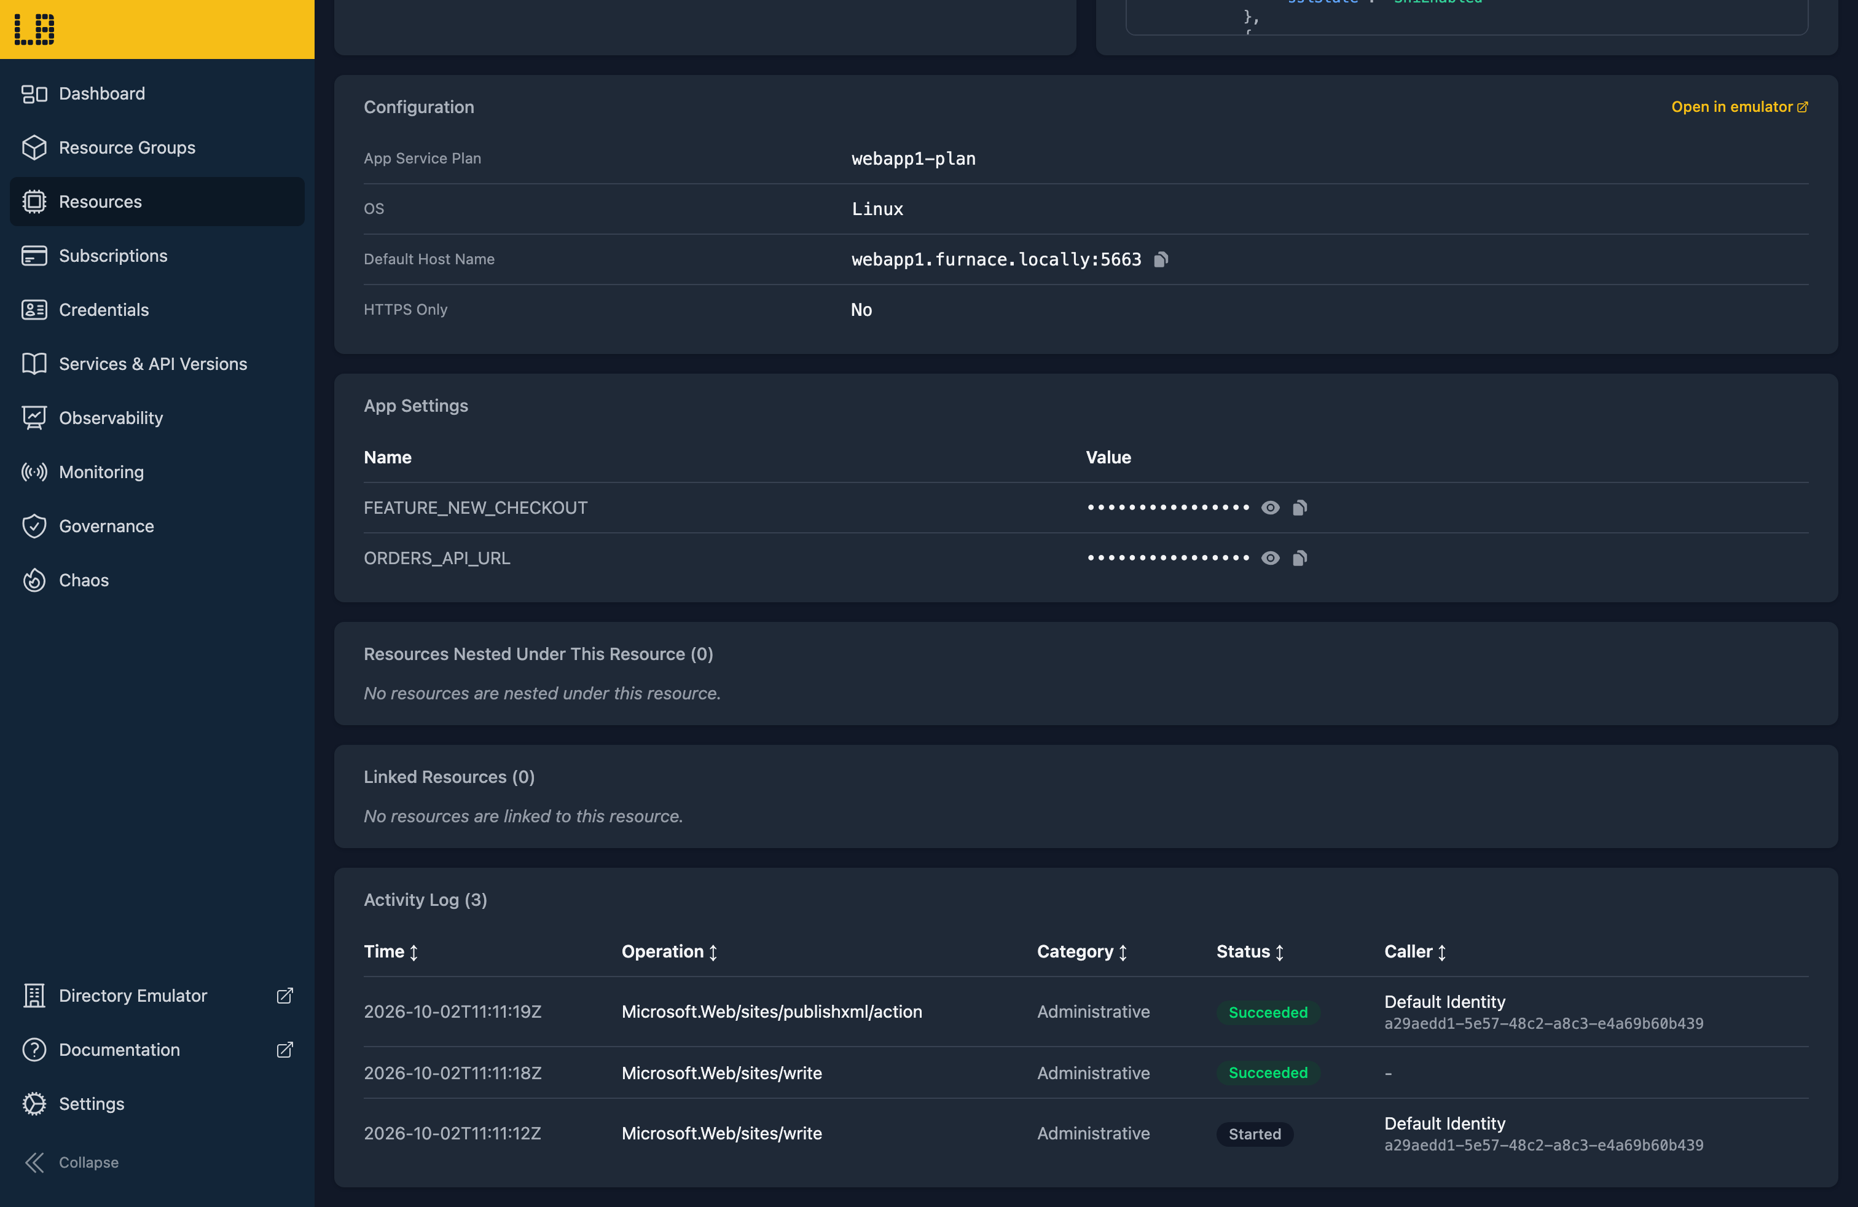
Task: Collapse the sidebar with the chevrons
Action: (x=34, y=1163)
